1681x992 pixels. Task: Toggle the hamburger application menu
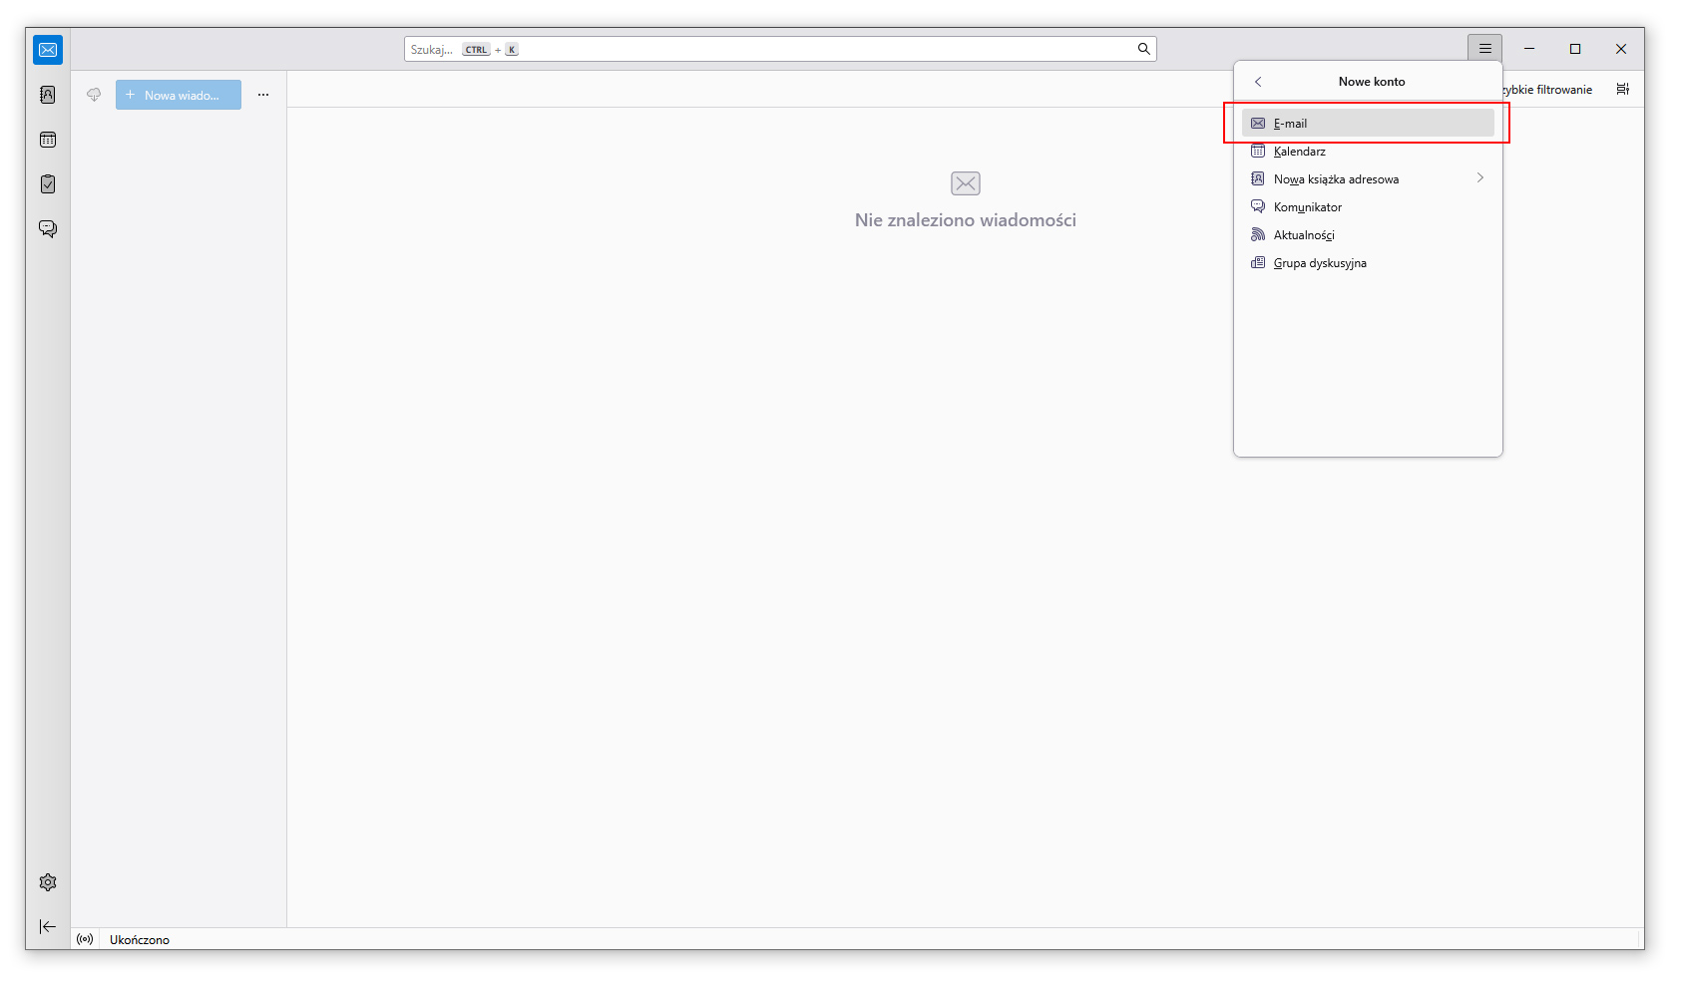coord(1484,49)
